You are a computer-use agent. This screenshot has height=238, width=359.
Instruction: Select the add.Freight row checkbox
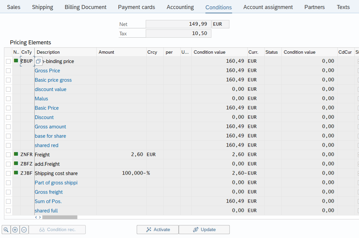pos(8,164)
